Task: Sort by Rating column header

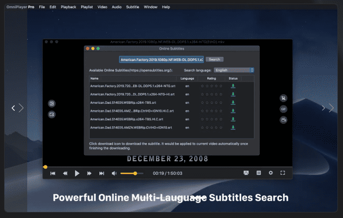Action: 211,79
